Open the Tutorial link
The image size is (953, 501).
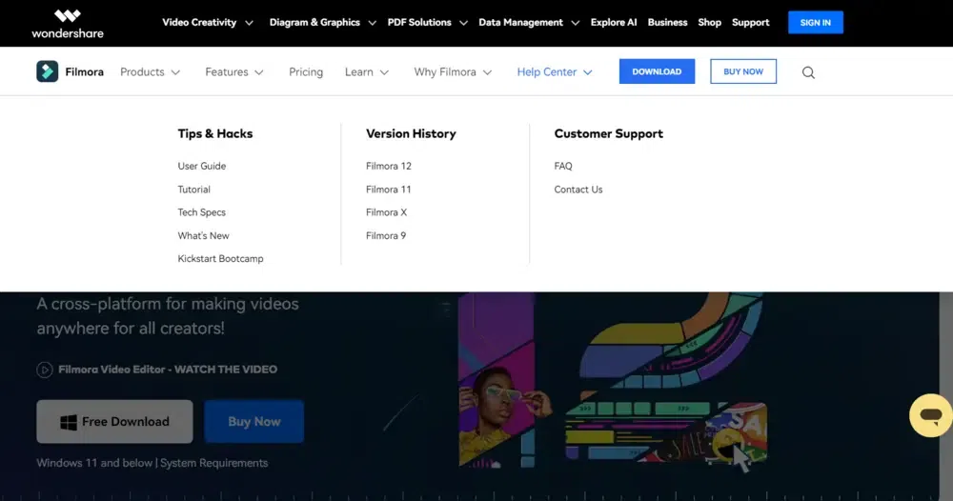[x=193, y=190]
